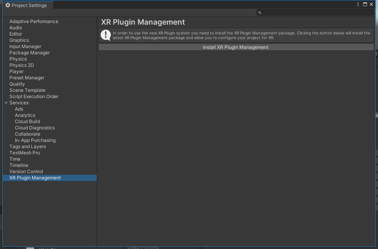Select Cloud Build service
Viewport: 378px width, 249px height.
point(27,122)
